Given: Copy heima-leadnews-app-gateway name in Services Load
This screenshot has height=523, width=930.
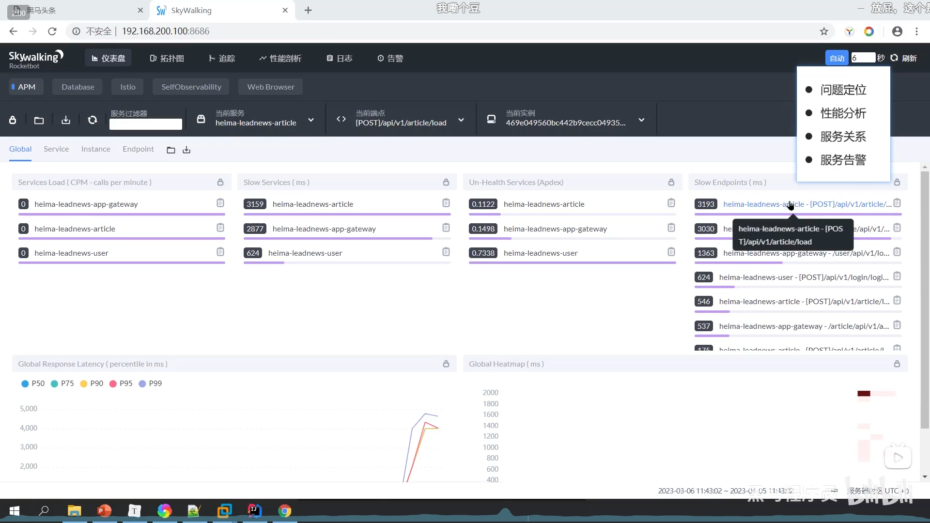Looking at the screenshot, I should [220, 203].
